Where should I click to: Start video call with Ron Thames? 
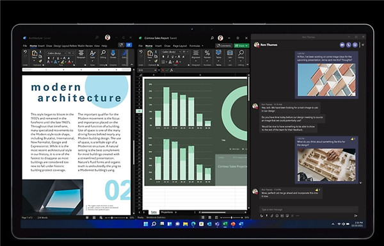point(342,45)
